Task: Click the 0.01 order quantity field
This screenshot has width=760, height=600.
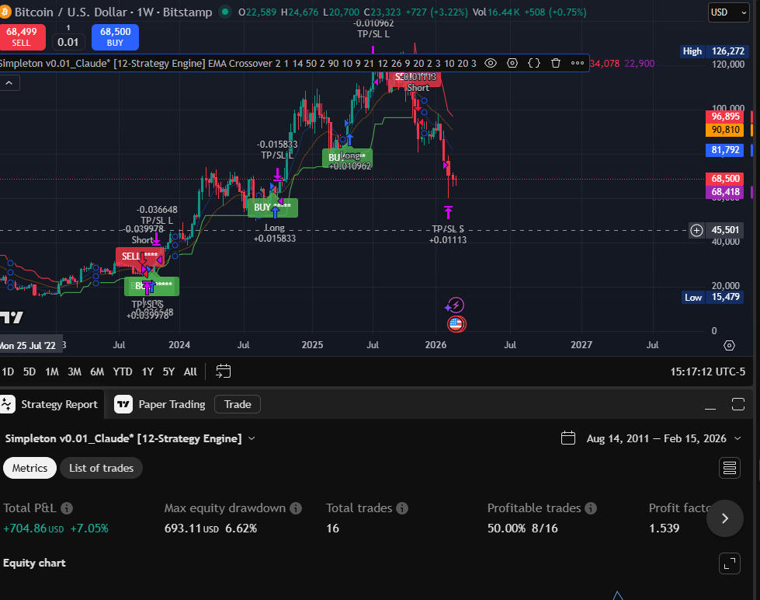Action: (x=68, y=40)
